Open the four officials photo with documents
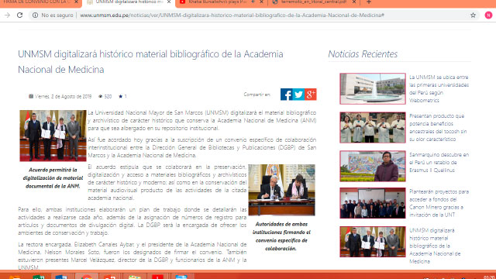This screenshot has width=496, height=279. [53, 136]
